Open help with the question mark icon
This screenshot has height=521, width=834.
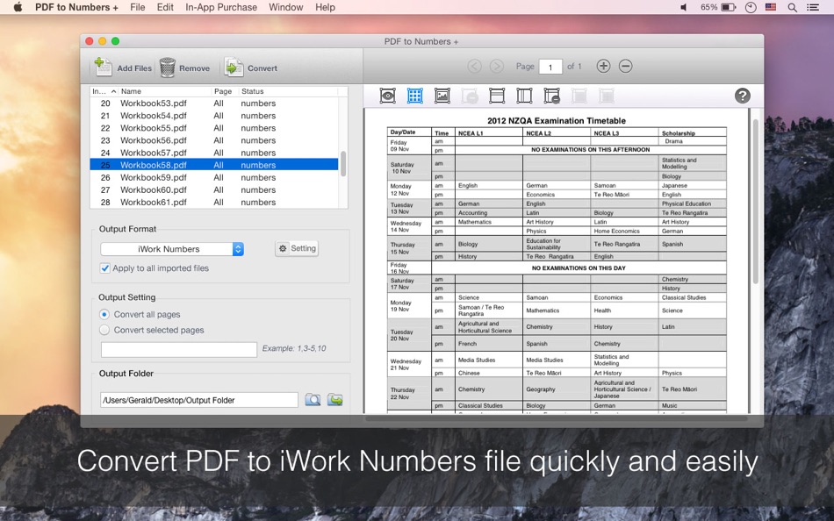click(743, 96)
